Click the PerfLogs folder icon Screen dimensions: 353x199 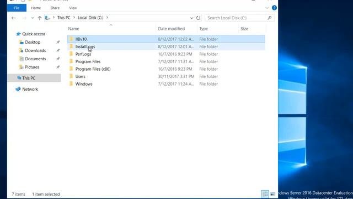(71, 54)
